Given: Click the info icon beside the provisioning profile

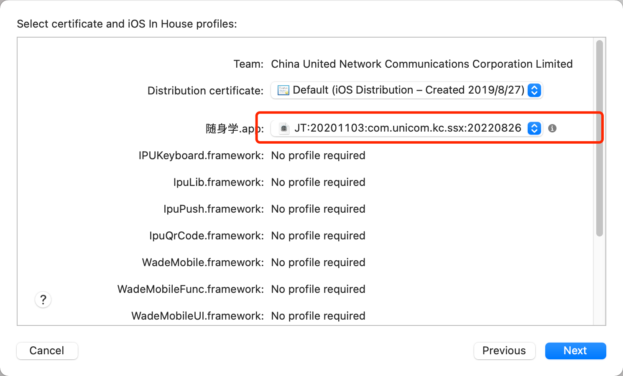Looking at the screenshot, I should pyautogui.click(x=552, y=128).
